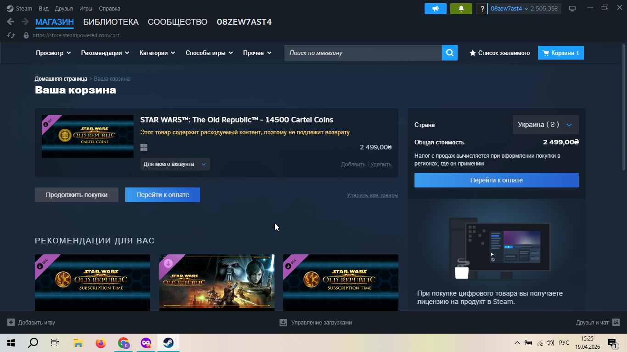Follow the Домашняя страница breadcrumb
This screenshot has height=352, width=627.
[61, 79]
